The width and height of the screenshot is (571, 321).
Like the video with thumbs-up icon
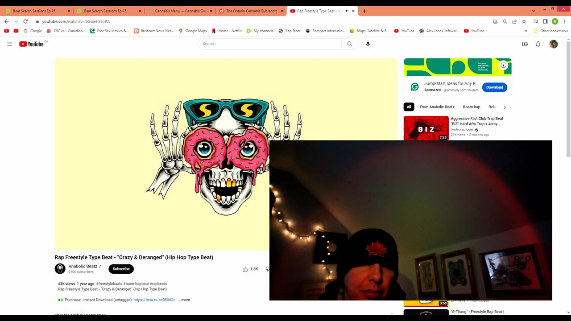pos(245,269)
